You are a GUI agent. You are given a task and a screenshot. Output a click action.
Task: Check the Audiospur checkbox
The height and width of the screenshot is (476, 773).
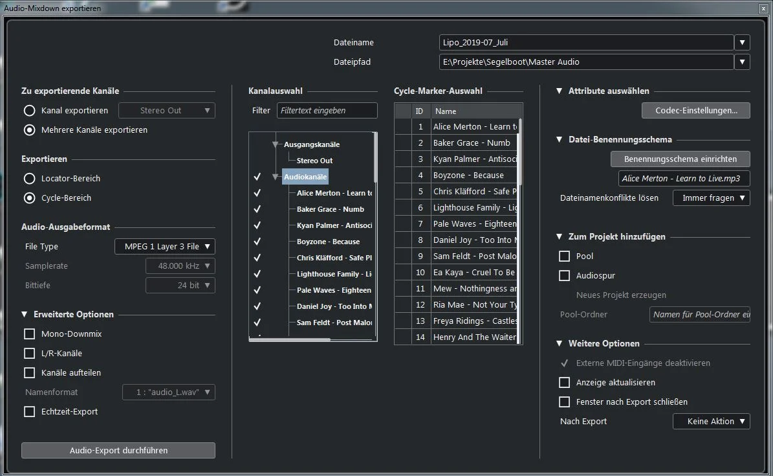pos(565,275)
